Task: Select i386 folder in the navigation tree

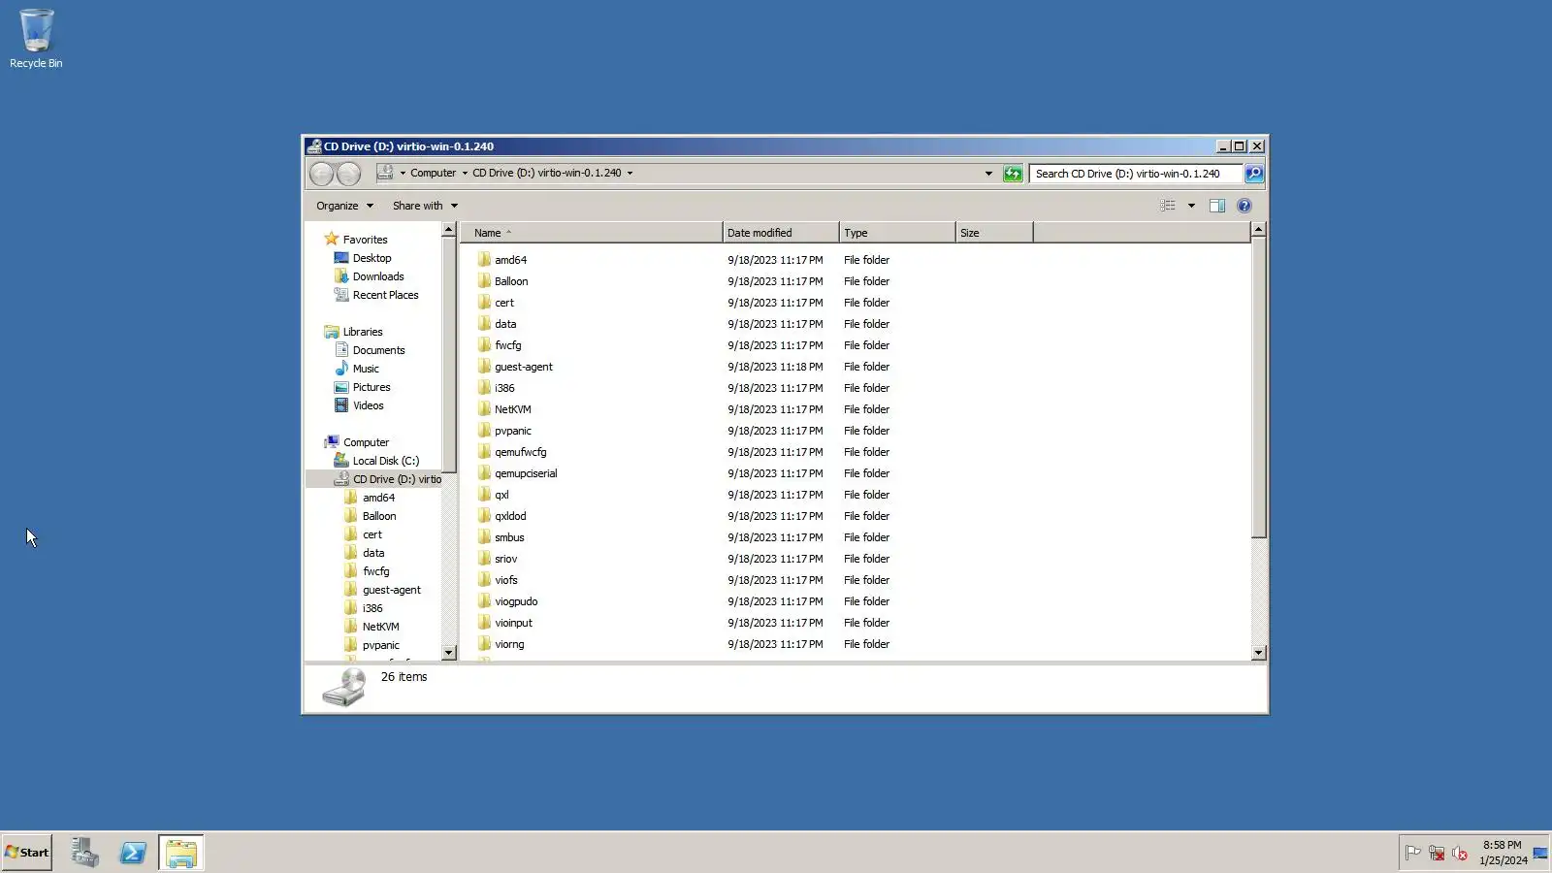Action: (372, 608)
